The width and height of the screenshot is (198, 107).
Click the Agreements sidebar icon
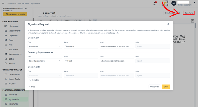pyautogui.click(x=6, y=99)
